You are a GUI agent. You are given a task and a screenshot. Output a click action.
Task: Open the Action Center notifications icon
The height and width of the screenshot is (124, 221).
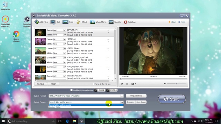coord(216,121)
